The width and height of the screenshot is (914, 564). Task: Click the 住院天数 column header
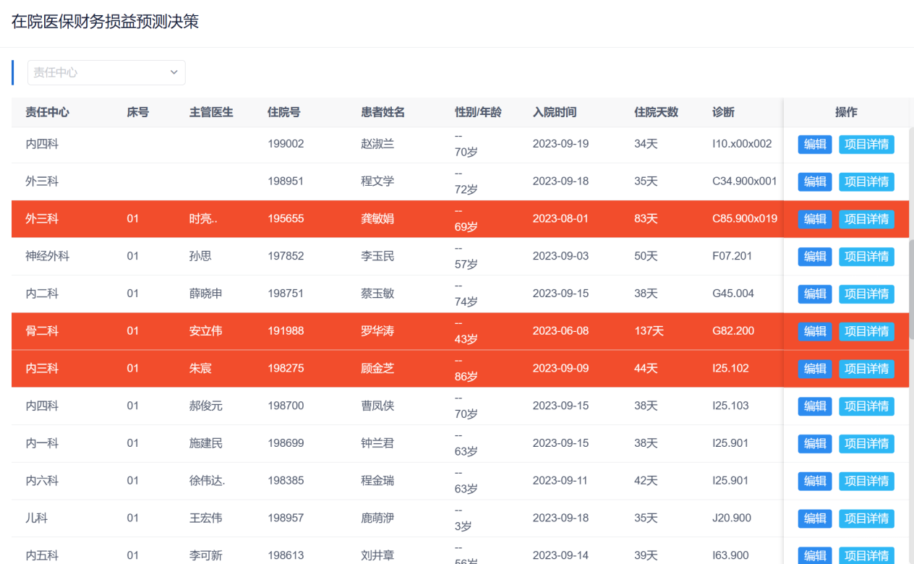tap(656, 112)
